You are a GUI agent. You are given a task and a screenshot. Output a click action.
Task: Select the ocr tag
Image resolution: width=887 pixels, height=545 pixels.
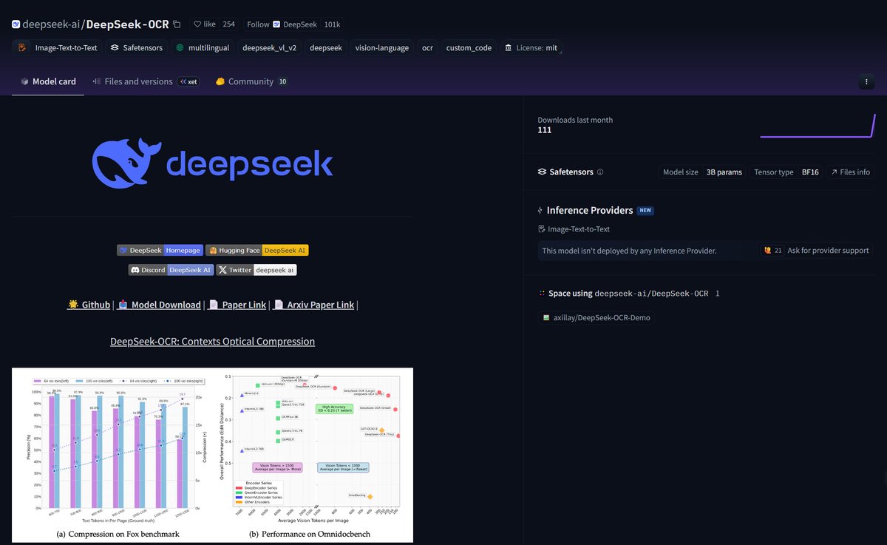click(427, 47)
